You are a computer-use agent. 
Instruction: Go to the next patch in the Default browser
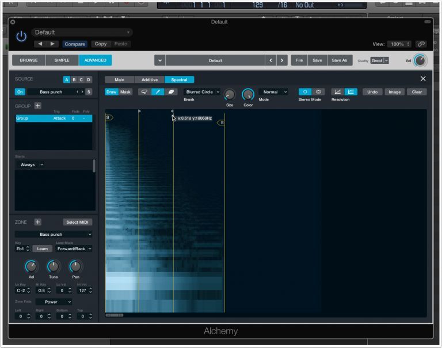[x=282, y=60]
